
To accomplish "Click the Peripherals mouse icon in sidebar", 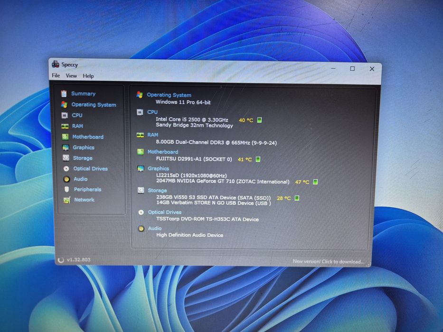I will pyautogui.click(x=66, y=189).
